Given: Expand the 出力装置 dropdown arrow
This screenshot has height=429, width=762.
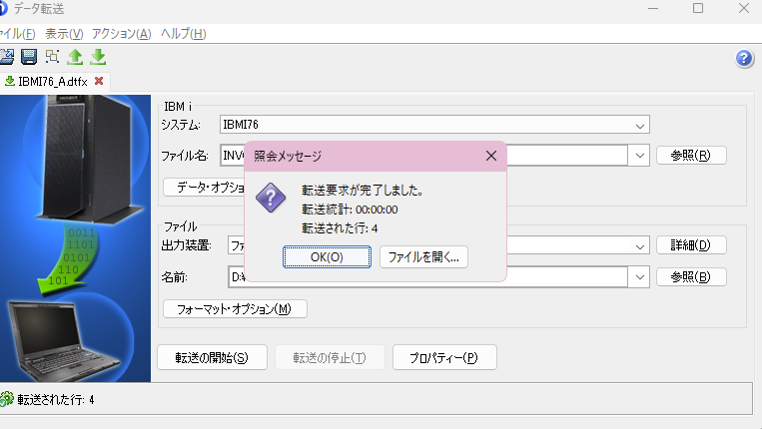Looking at the screenshot, I should point(639,245).
